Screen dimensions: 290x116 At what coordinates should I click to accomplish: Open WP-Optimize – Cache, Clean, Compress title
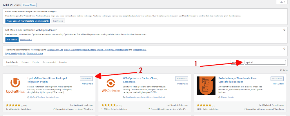(140, 80)
